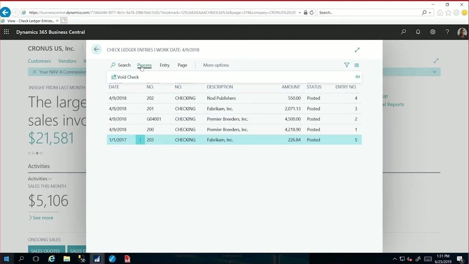Sort by the Amount column header
469x264 pixels.
(x=291, y=87)
